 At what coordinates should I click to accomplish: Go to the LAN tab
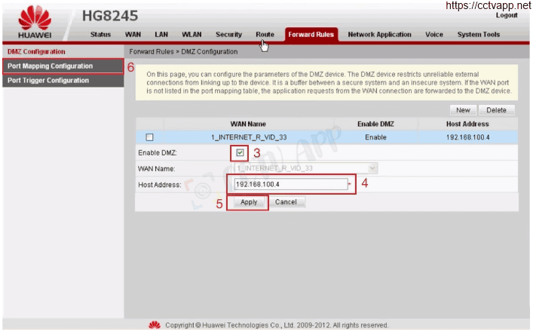(x=161, y=35)
